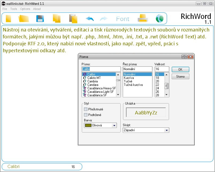Confirm the font dialog with OK
The width and height of the screenshot is (215, 172).
[181, 69]
